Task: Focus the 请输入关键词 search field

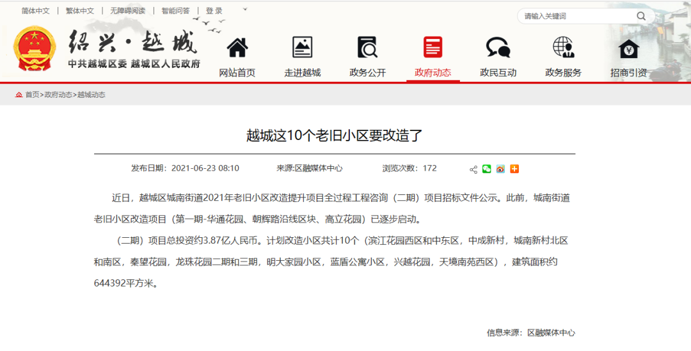Action: click(x=576, y=16)
